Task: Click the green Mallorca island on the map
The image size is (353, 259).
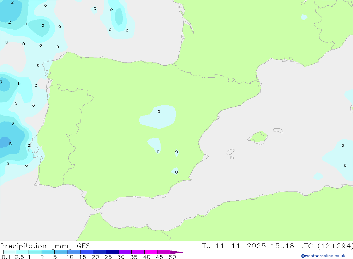Action: click(x=258, y=137)
